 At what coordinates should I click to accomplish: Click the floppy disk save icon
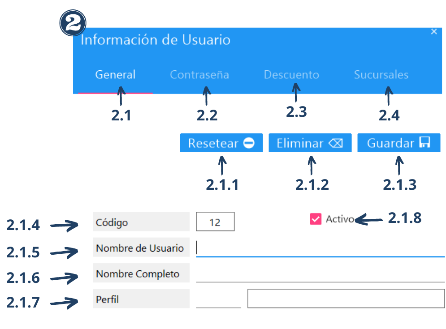[424, 143]
